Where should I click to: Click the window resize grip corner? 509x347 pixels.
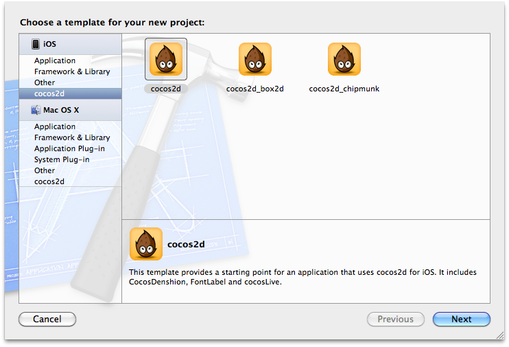click(x=500, y=335)
